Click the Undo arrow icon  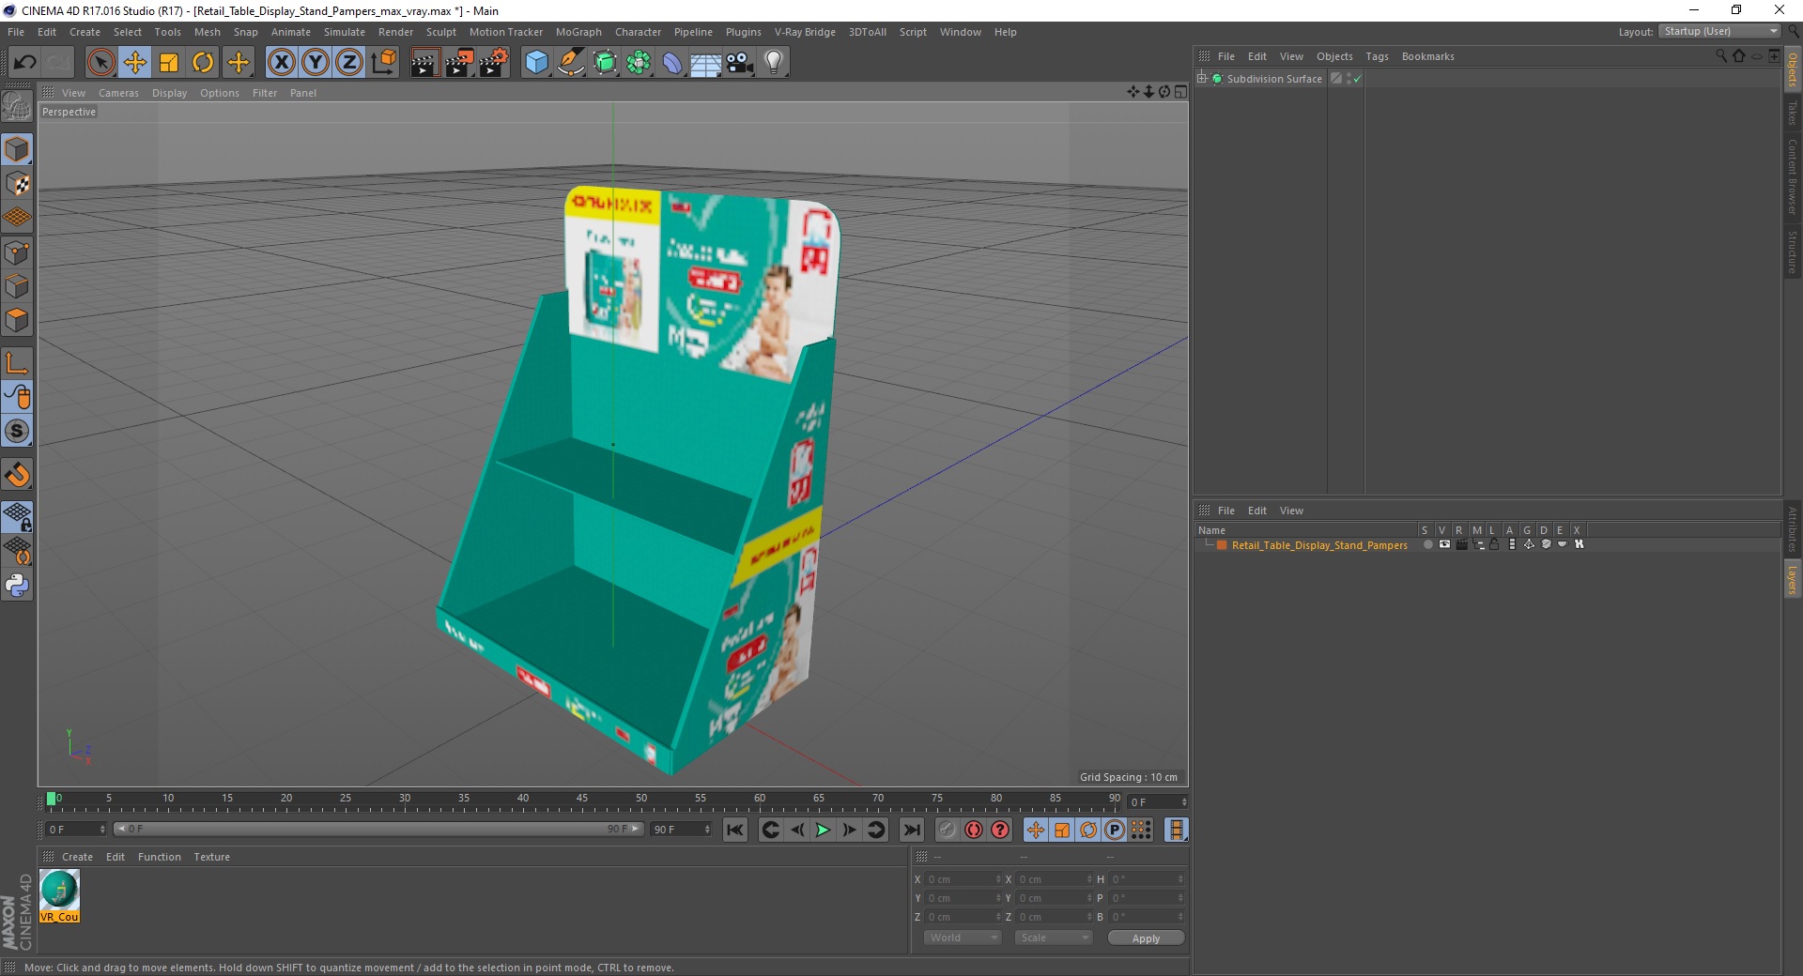24,63
